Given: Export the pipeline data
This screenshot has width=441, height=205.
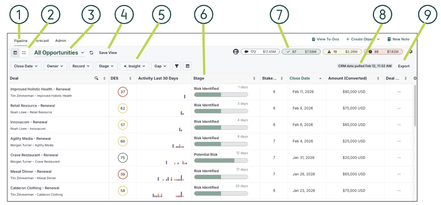Looking at the screenshot, I should pyautogui.click(x=404, y=66).
